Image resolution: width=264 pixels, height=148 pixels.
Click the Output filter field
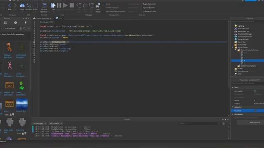coord(199,123)
